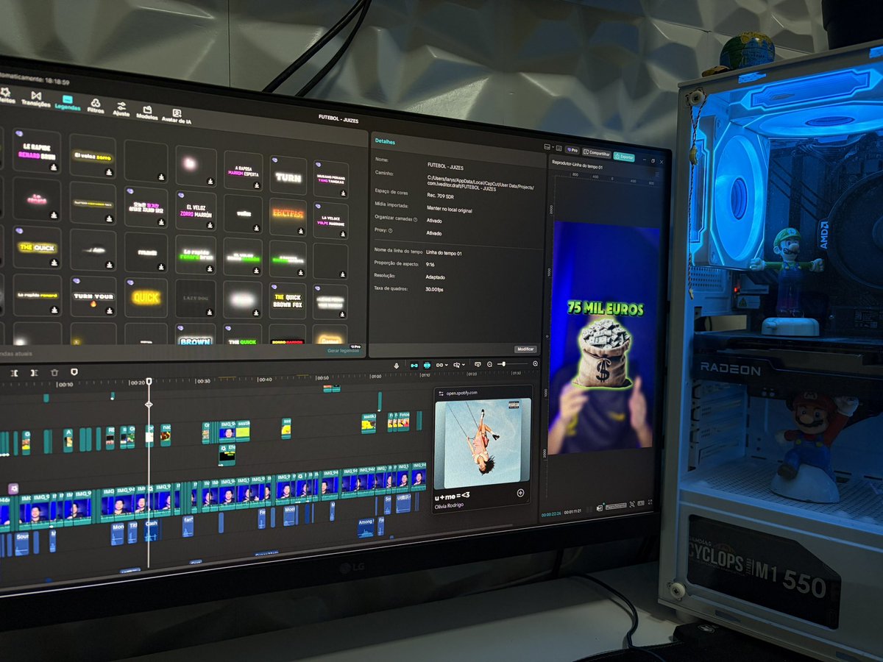
Task: Click the microphone record voiceover icon
Action: pyautogui.click(x=397, y=365)
